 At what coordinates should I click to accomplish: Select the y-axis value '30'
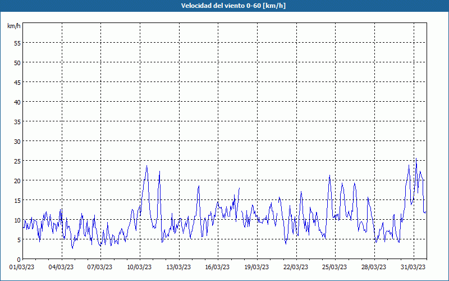coord(17,142)
